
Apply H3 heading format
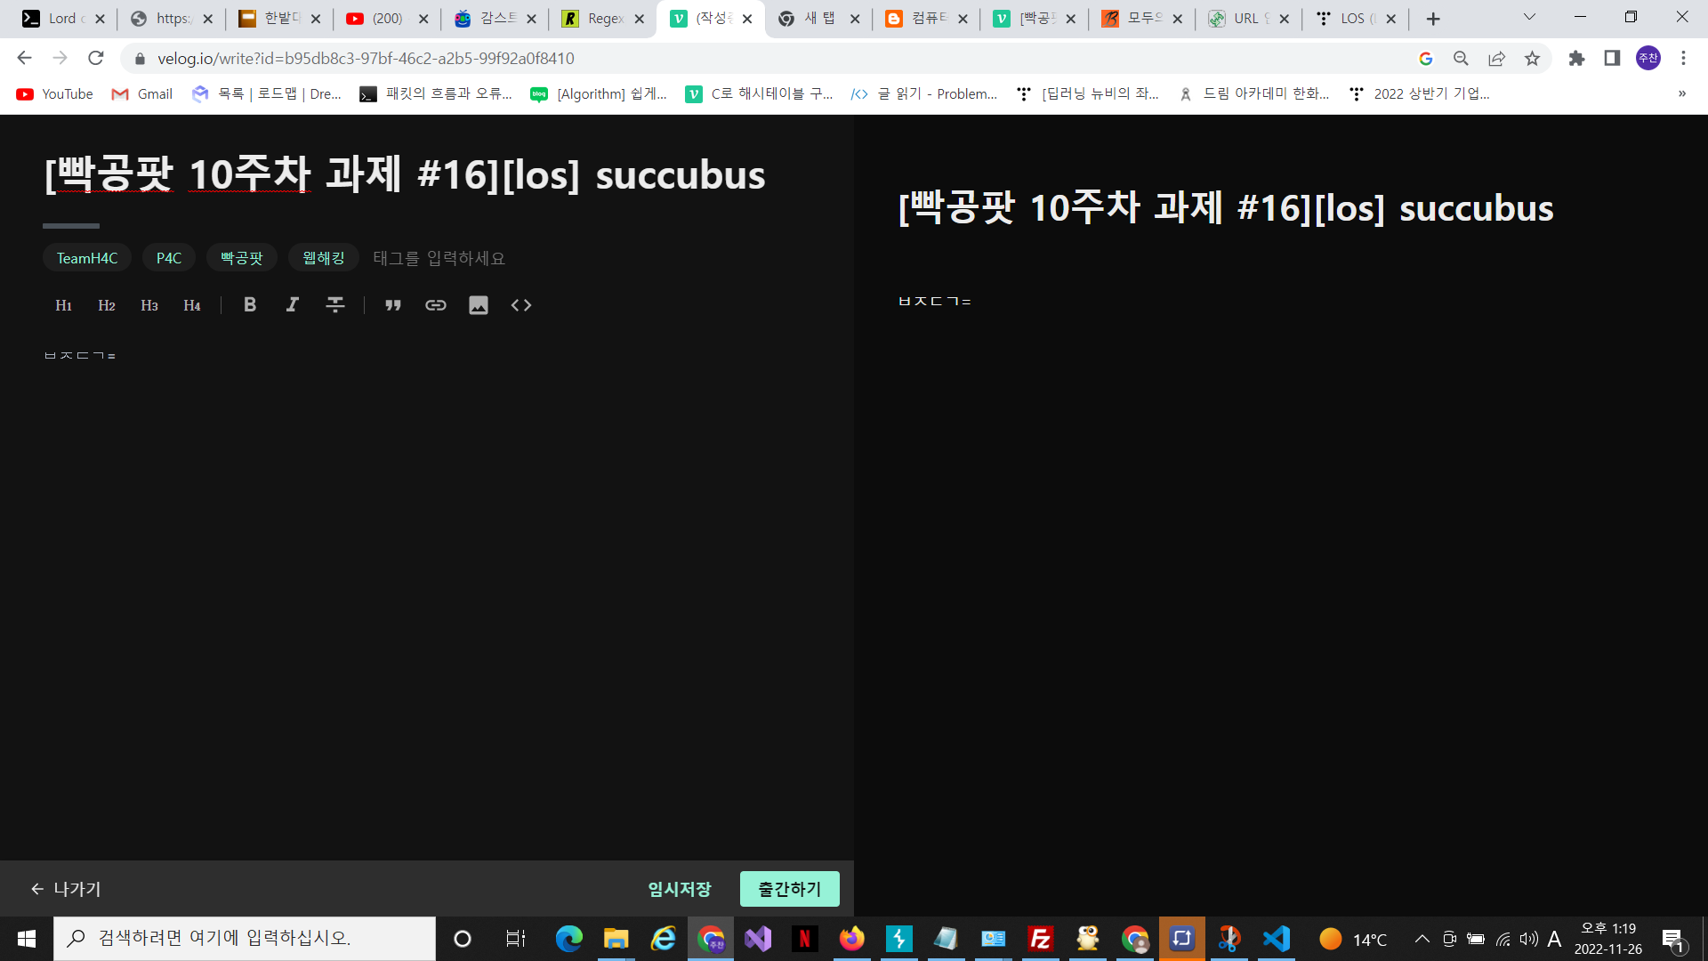click(149, 305)
